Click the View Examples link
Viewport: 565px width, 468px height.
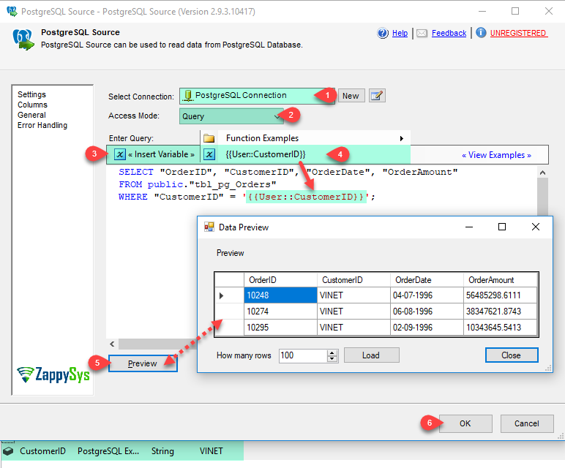pos(496,155)
